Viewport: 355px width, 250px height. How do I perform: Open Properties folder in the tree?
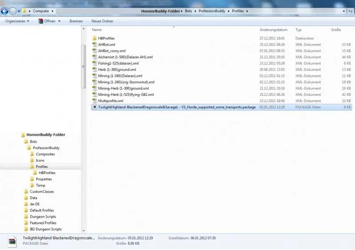[x=43, y=179]
